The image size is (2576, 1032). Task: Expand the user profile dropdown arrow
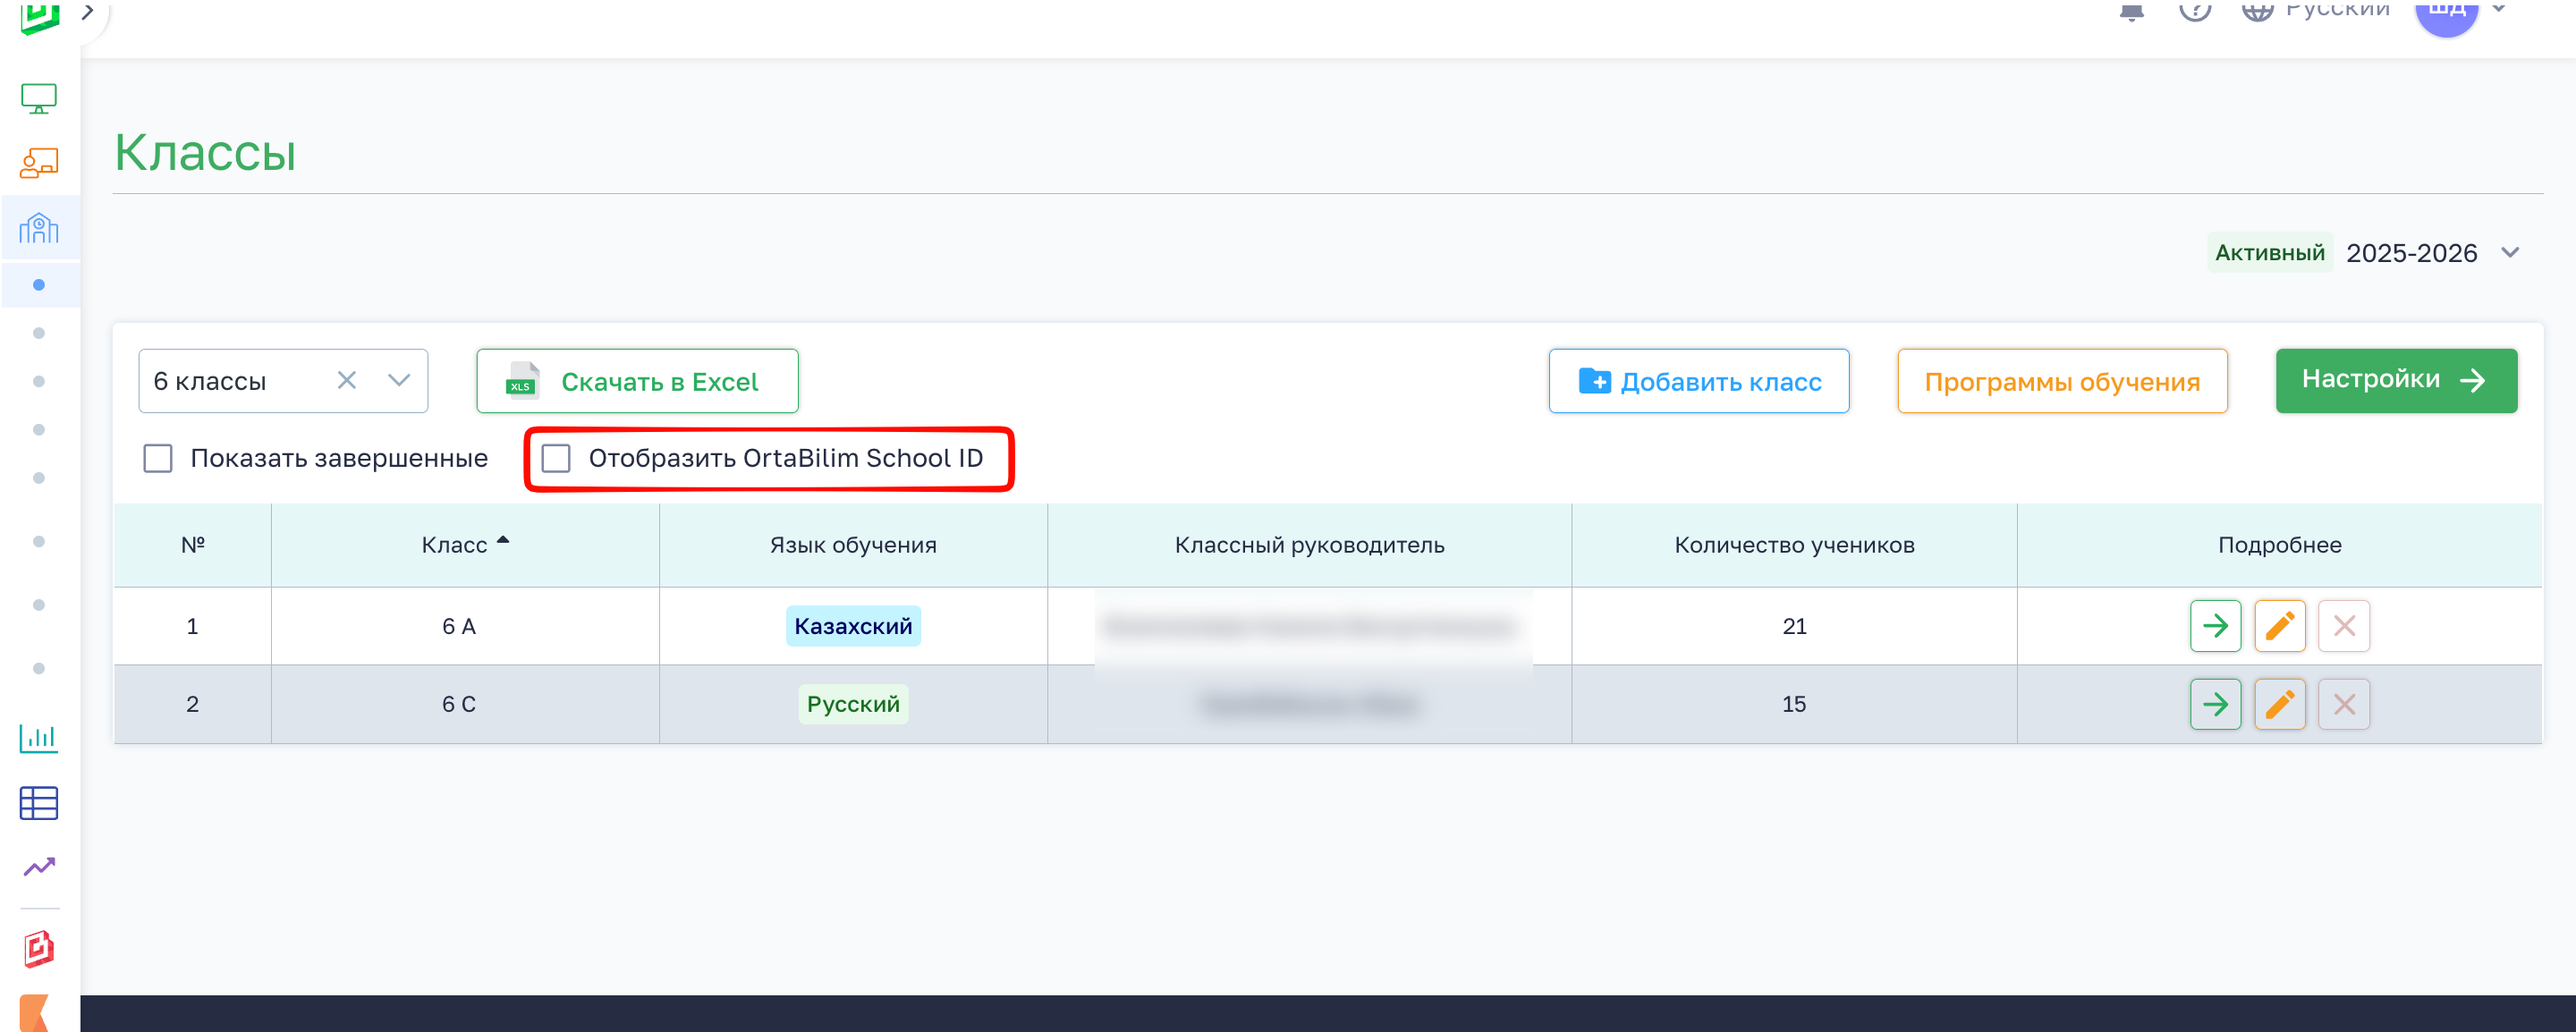tap(2498, 9)
